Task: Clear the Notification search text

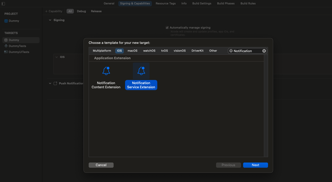Action: click(264, 51)
